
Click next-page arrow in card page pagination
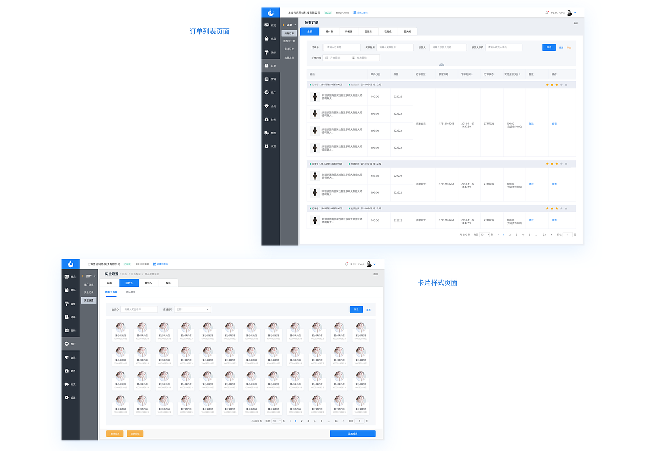pos(343,421)
